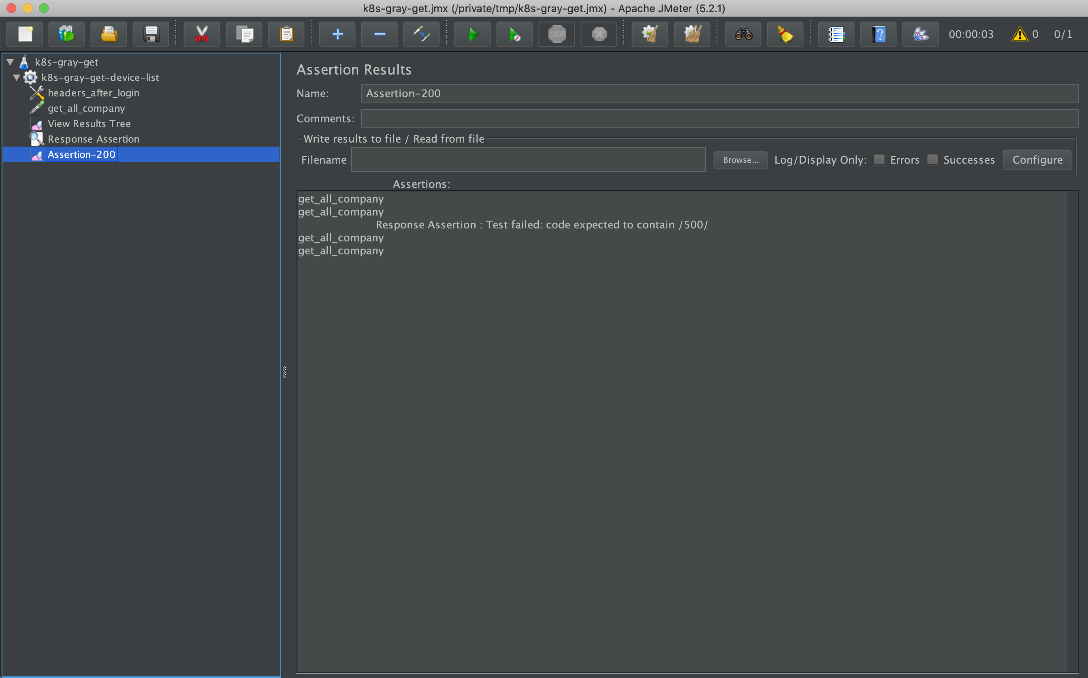Click the Cut scissors icon
The height and width of the screenshot is (678, 1088).
tap(202, 34)
